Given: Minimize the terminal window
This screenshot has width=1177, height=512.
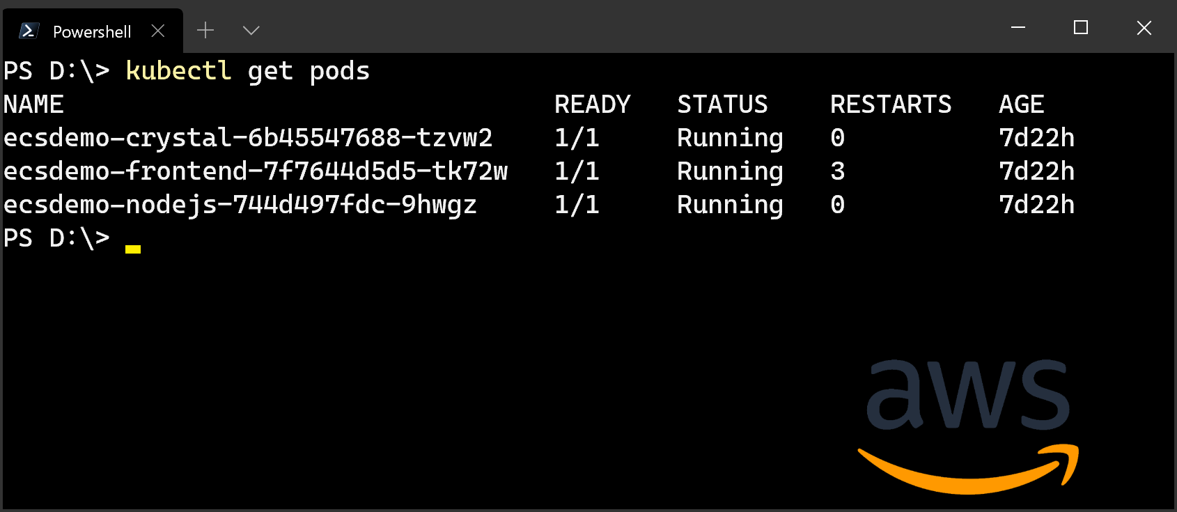Looking at the screenshot, I should coord(1018,27).
